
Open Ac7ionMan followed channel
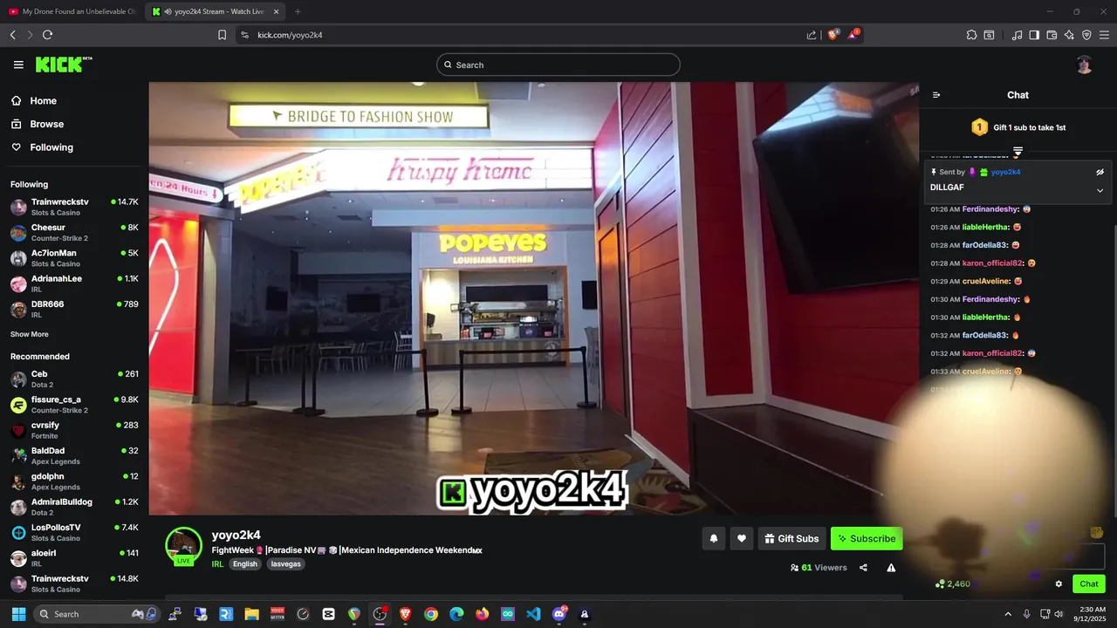point(74,258)
